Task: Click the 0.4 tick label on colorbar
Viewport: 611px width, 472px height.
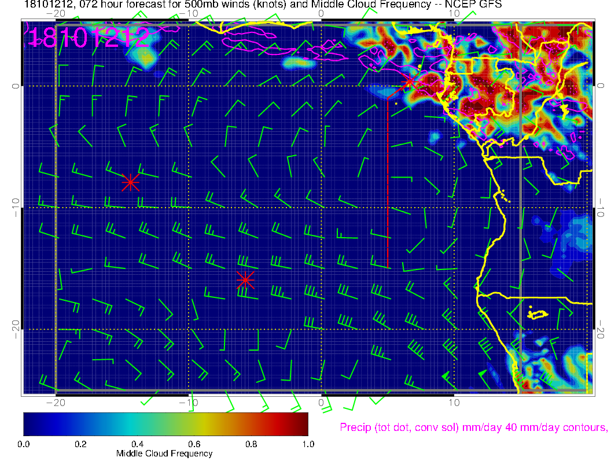Action: [x=138, y=444]
